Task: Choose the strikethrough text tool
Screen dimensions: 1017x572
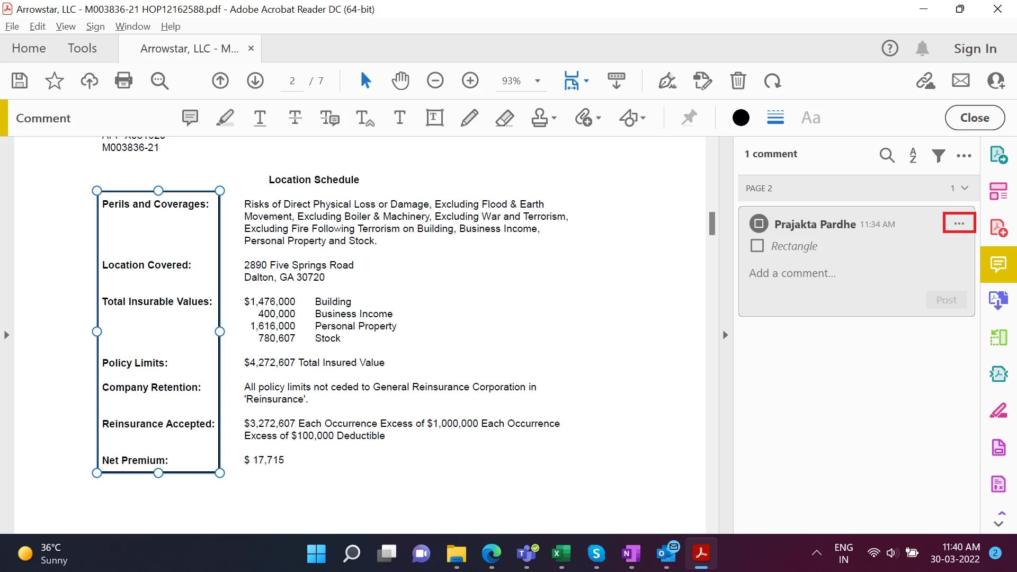Action: [295, 118]
